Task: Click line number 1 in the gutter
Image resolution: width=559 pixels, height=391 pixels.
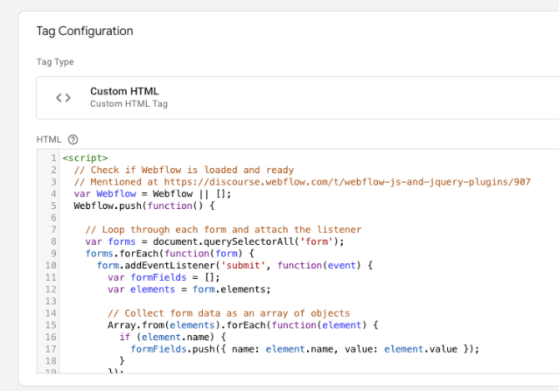Action: [x=53, y=158]
